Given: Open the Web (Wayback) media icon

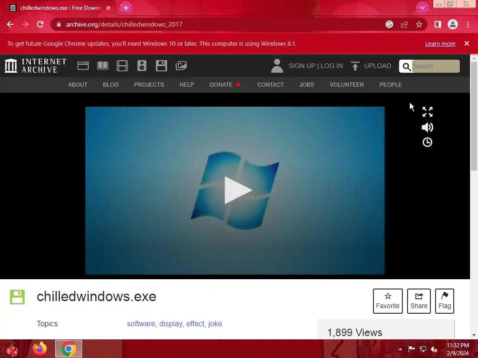Looking at the screenshot, I should click(83, 66).
